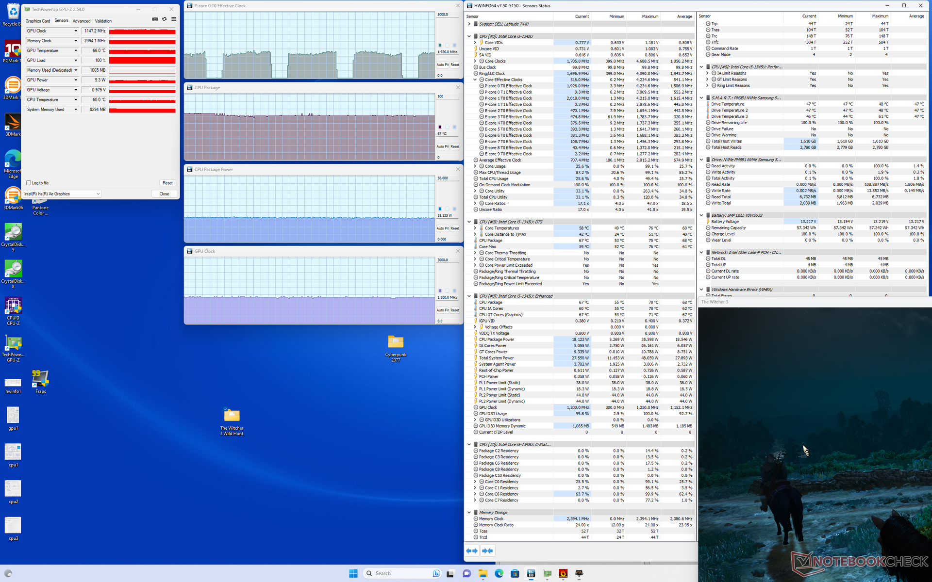Select CrystalDiskMark 8 desktop icon

pos(13,274)
